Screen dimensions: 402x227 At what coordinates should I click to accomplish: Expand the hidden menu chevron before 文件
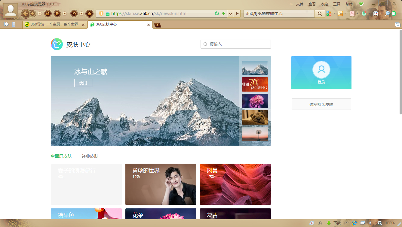coord(291,4)
